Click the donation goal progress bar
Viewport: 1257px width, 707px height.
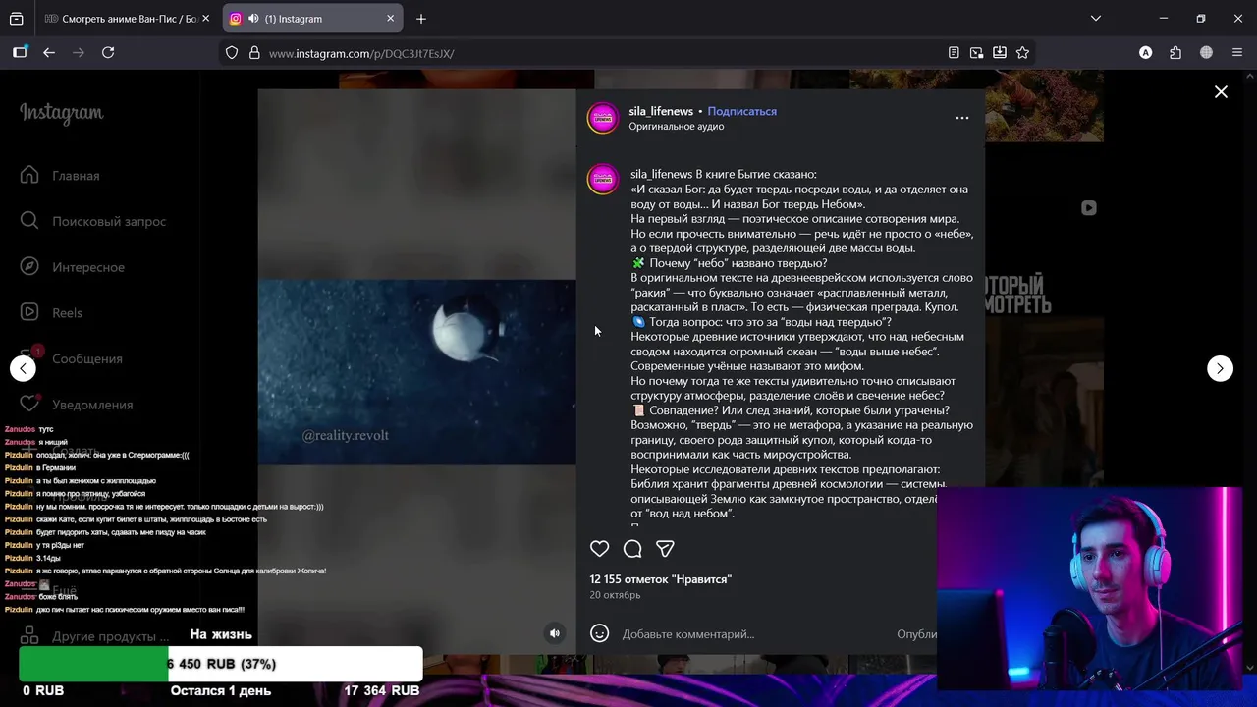(221, 664)
